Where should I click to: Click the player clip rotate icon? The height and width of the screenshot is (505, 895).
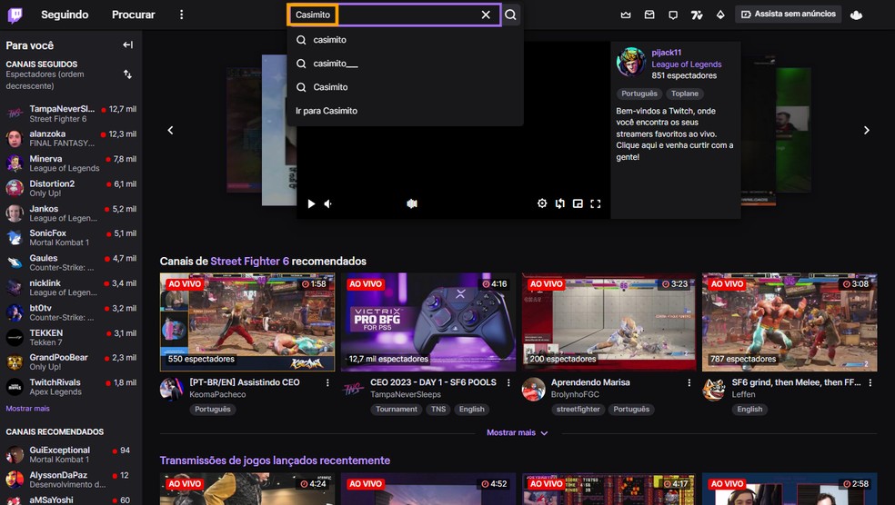tap(560, 203)
